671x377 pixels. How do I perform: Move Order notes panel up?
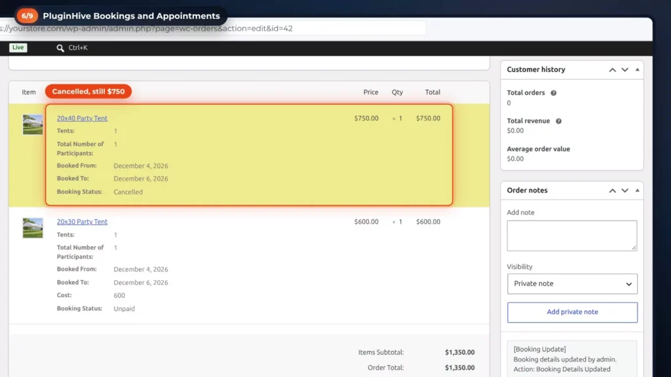pyautogui.click(x=613, y=190)
